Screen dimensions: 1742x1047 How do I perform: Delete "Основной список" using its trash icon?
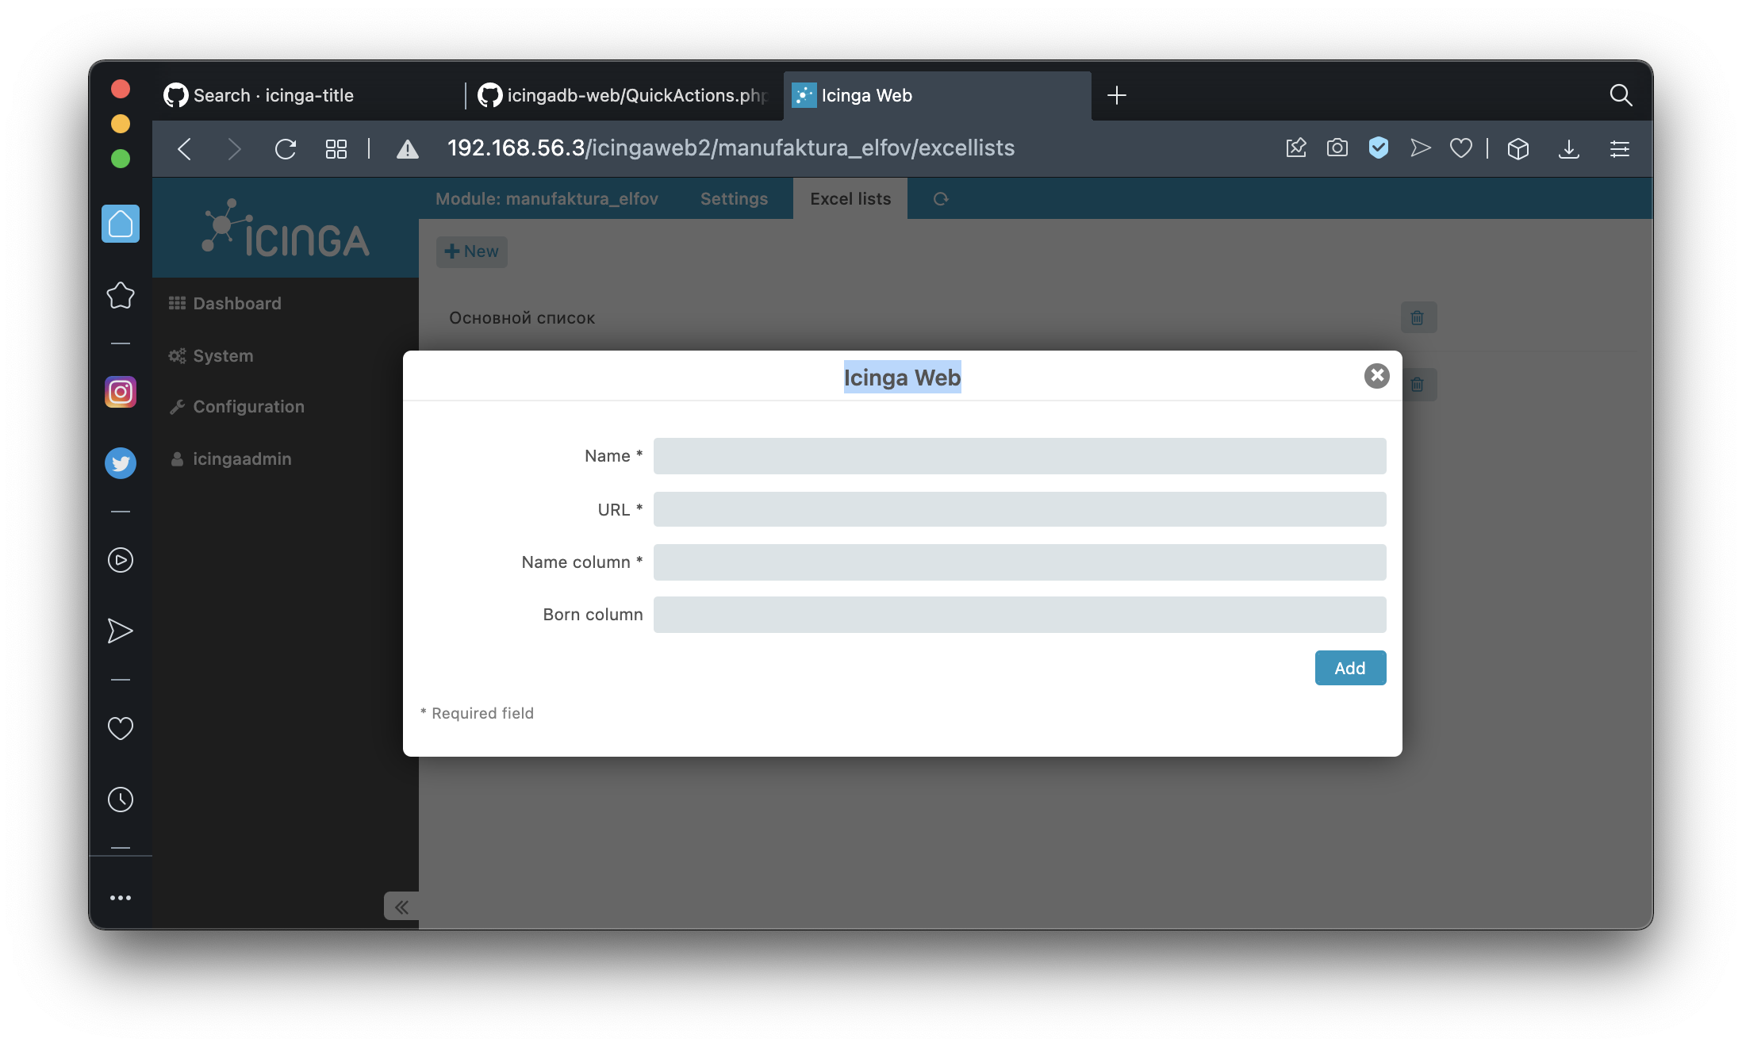[1418, 317]
